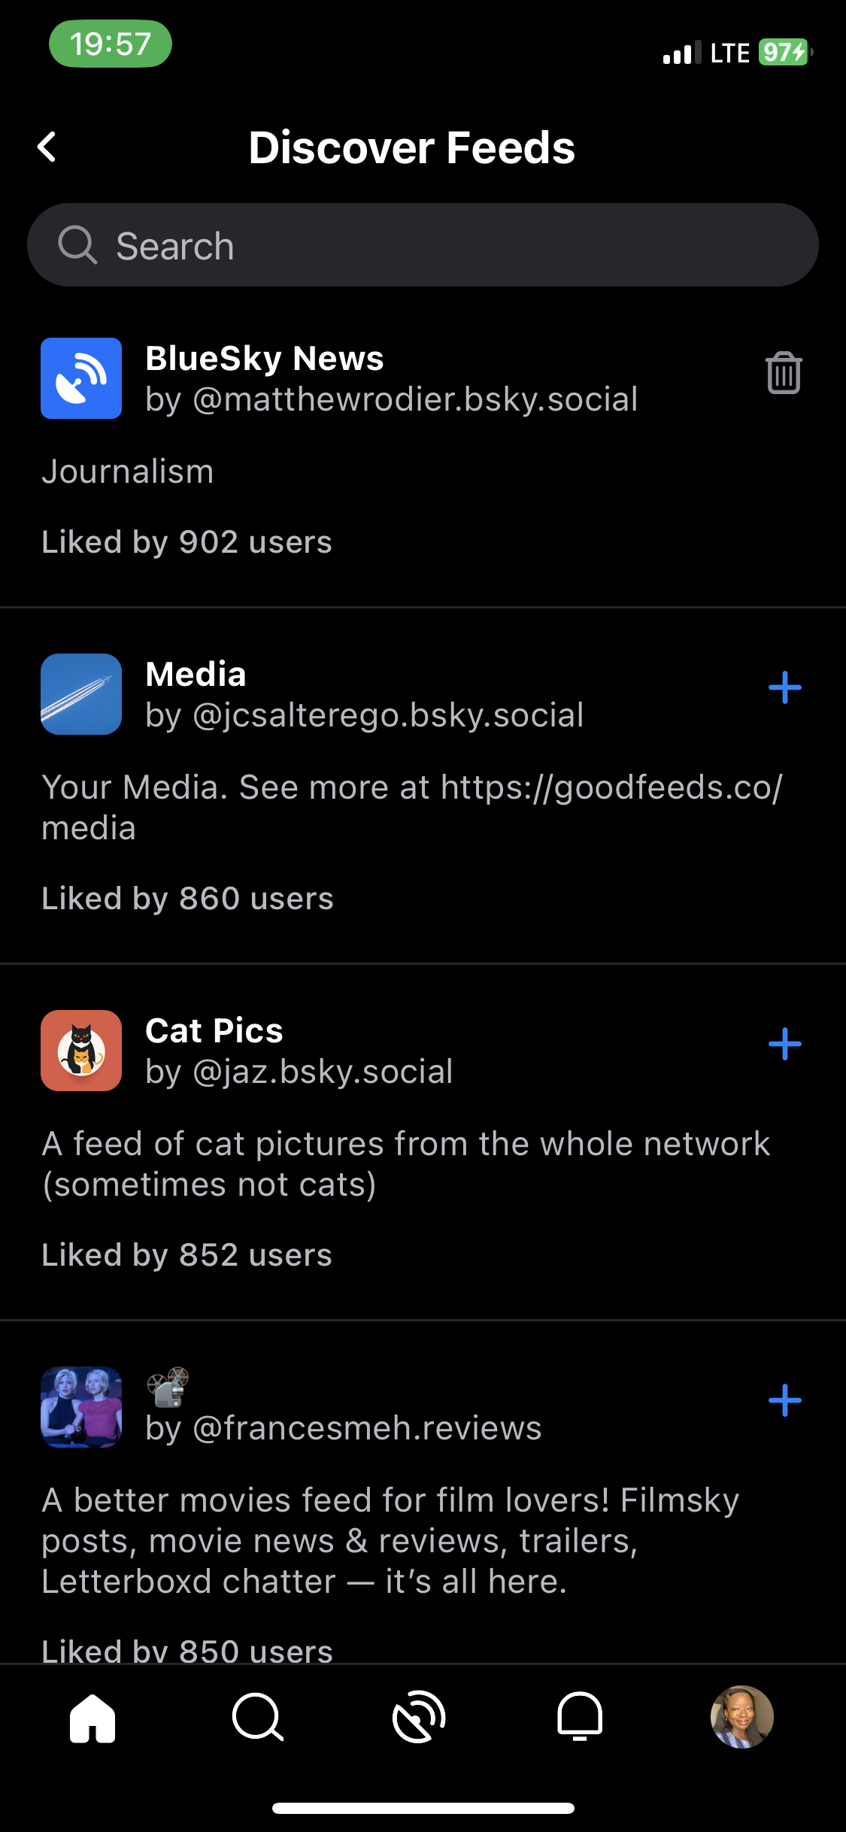
Task: Go to the Home tab
Action: tap(92, 1718)
